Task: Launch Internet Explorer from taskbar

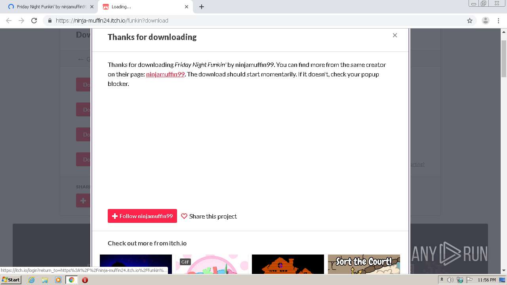Action: tap(32, 280)
